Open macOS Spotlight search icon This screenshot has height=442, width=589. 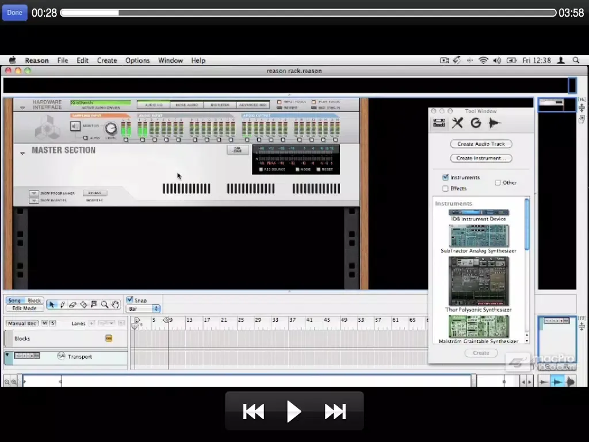click(575, 60)
